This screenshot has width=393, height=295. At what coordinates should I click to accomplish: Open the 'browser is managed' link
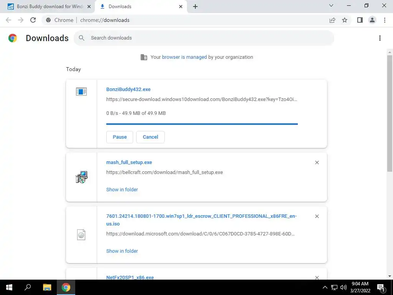point(184,57)
